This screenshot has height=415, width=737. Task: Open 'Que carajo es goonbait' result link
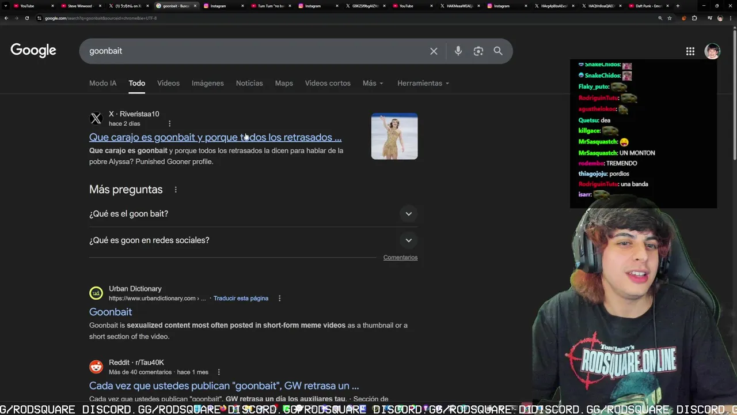click(x=215, y=137)
